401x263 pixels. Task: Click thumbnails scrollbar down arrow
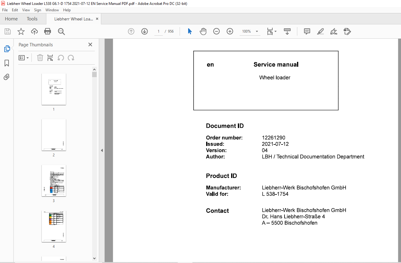click(x=95, y=258)
